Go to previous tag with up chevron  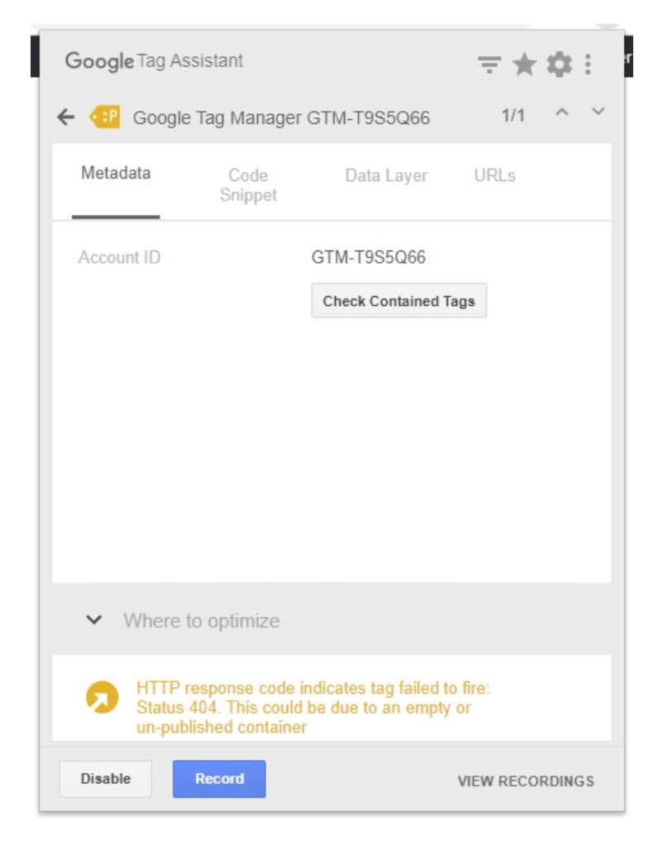click(562, 112)
